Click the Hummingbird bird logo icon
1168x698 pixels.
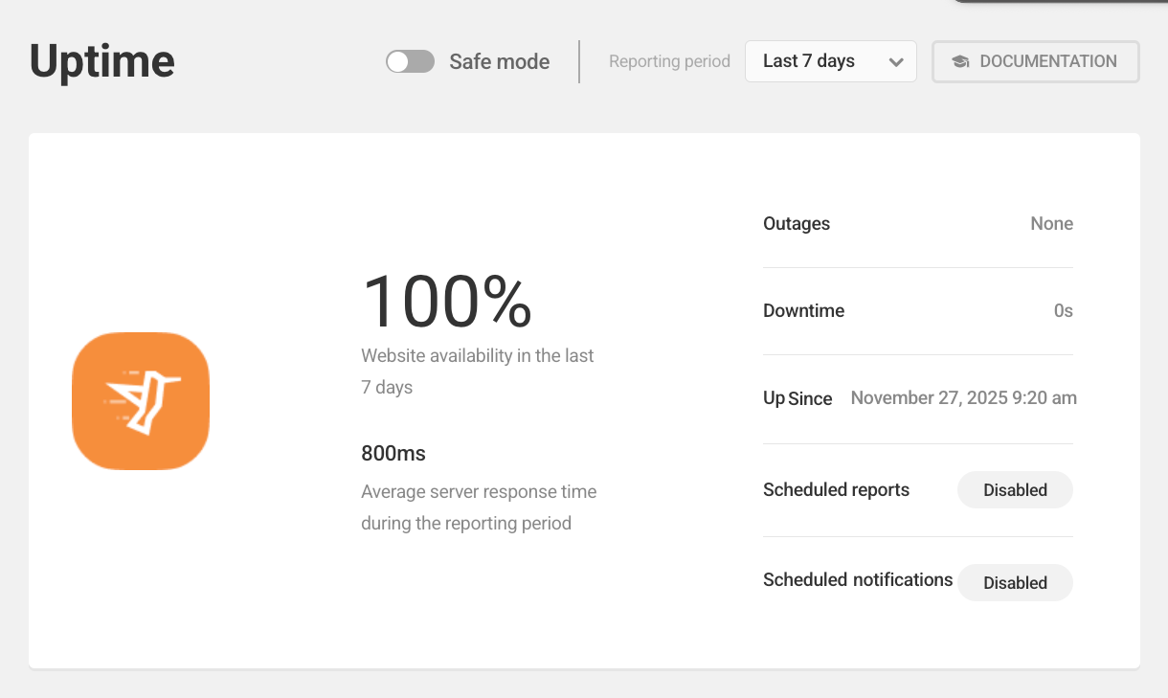coord(141,400)
